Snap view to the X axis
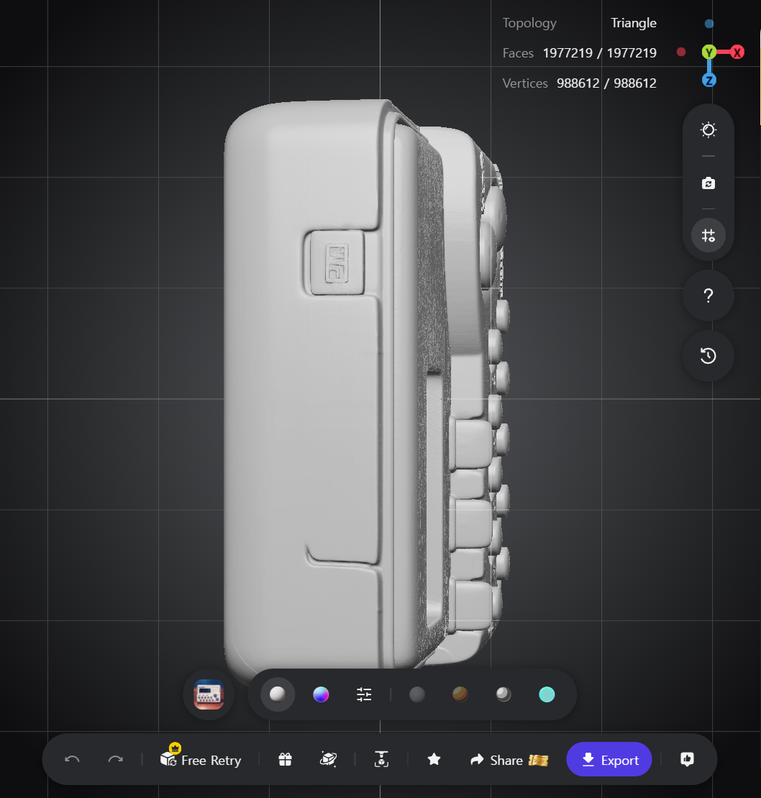 (x=737, y=52)
